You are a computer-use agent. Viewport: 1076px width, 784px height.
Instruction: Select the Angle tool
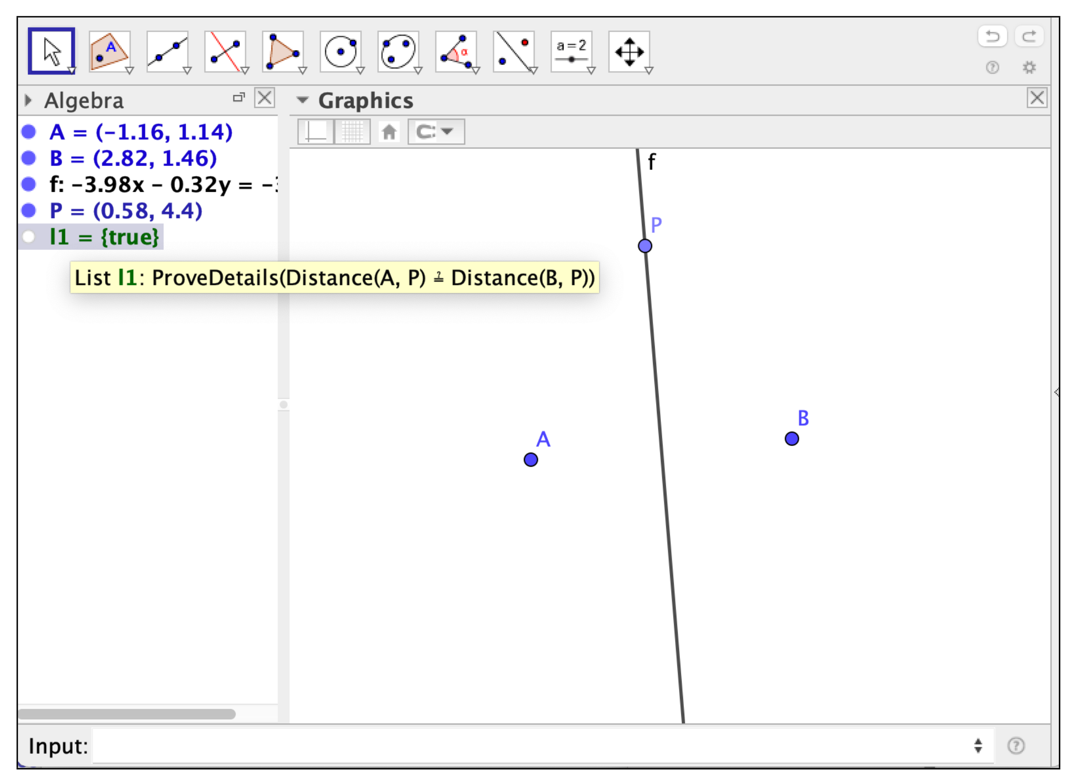(456, 51)
